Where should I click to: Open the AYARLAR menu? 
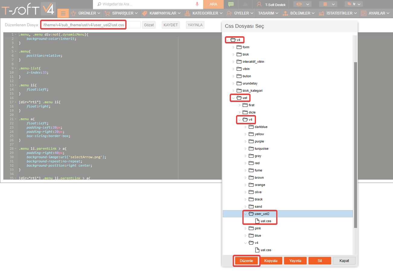pos(376,13)
